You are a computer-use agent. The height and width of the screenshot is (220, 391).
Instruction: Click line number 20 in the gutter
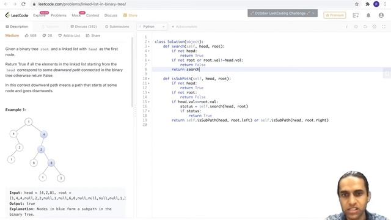point(145,125)
